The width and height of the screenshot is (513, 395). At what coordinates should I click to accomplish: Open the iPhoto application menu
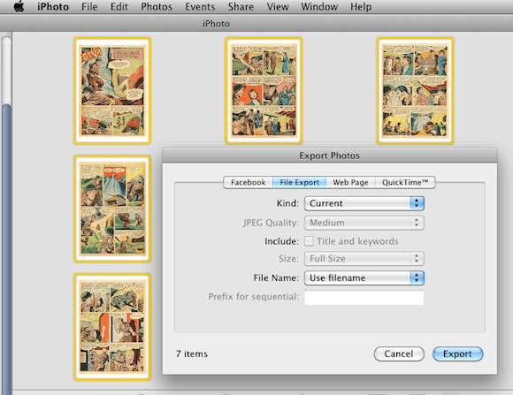[x=53, y=7]
